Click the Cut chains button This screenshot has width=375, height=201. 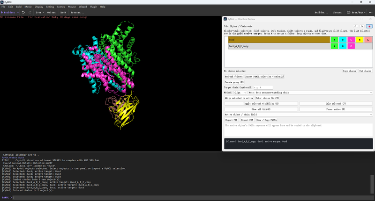click(x=365, y=71)
